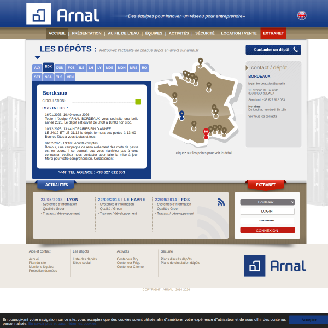Open the logist-bordeaux email link
This screenshot has width=328, height=328.
(x=267, y=84)
